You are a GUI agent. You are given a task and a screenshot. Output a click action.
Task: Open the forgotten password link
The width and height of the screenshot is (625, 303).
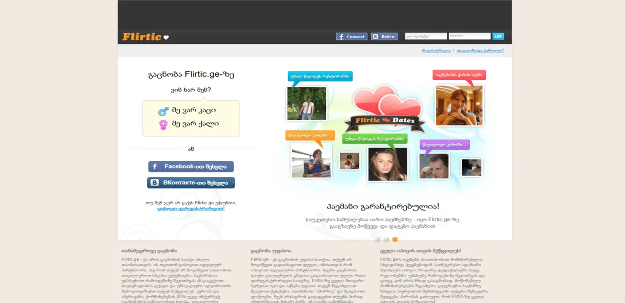[480, 51]
